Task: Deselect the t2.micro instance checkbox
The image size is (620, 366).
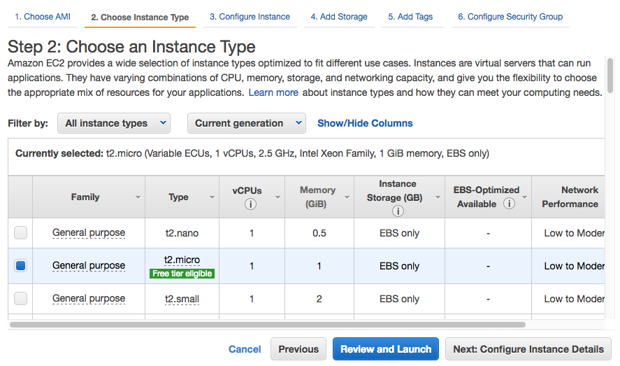Action: point(21,266)
